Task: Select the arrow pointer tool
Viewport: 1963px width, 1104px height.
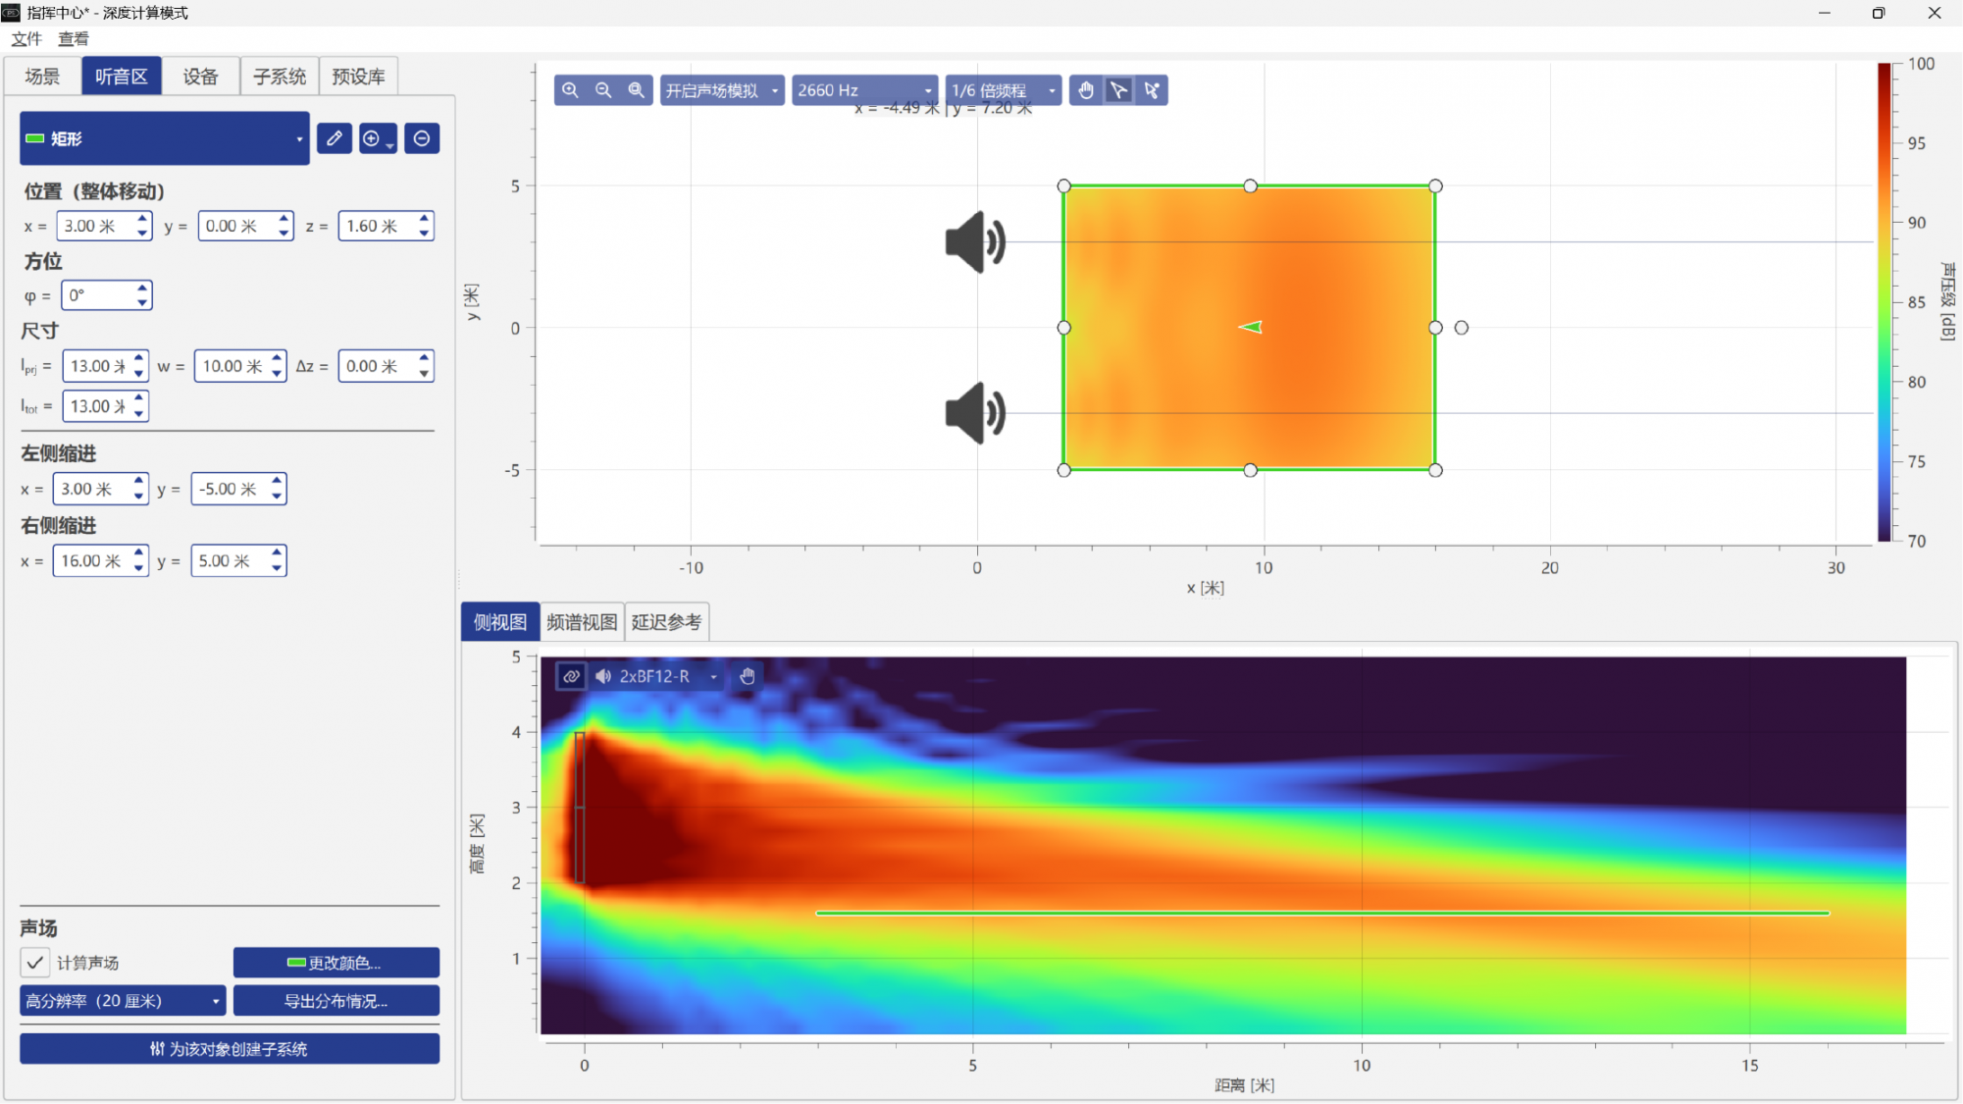Action: coord(1118,90)
